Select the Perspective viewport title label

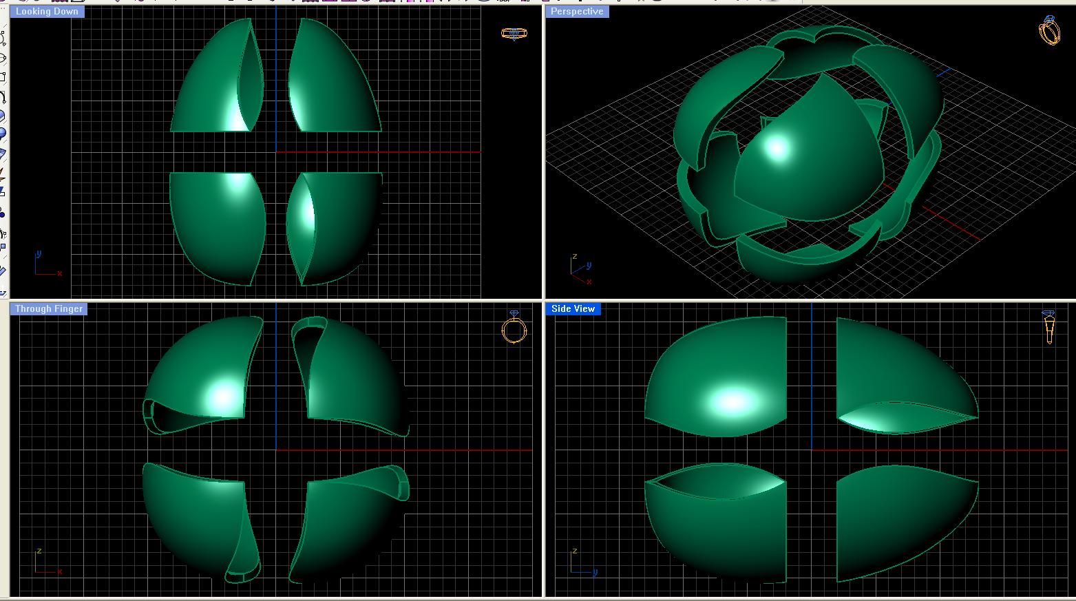(577, 12)
